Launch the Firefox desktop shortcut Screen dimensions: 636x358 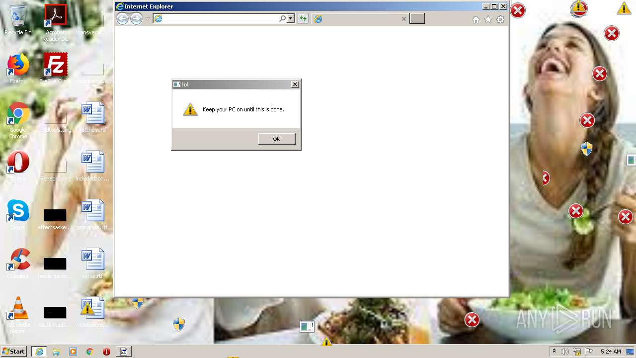[x=18, y=69]
